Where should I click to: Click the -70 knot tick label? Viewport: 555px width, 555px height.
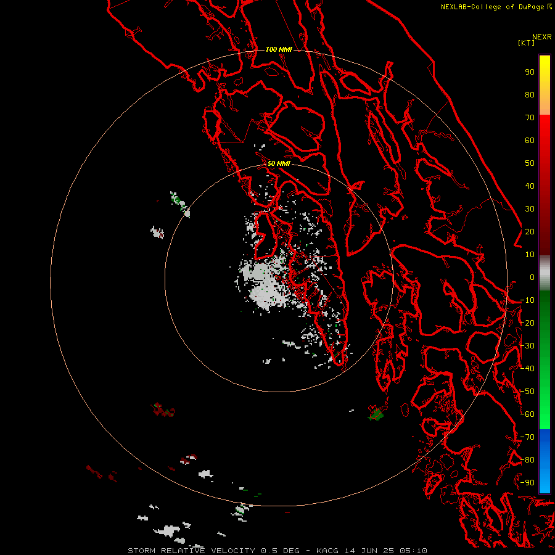(x=527, y=437)
